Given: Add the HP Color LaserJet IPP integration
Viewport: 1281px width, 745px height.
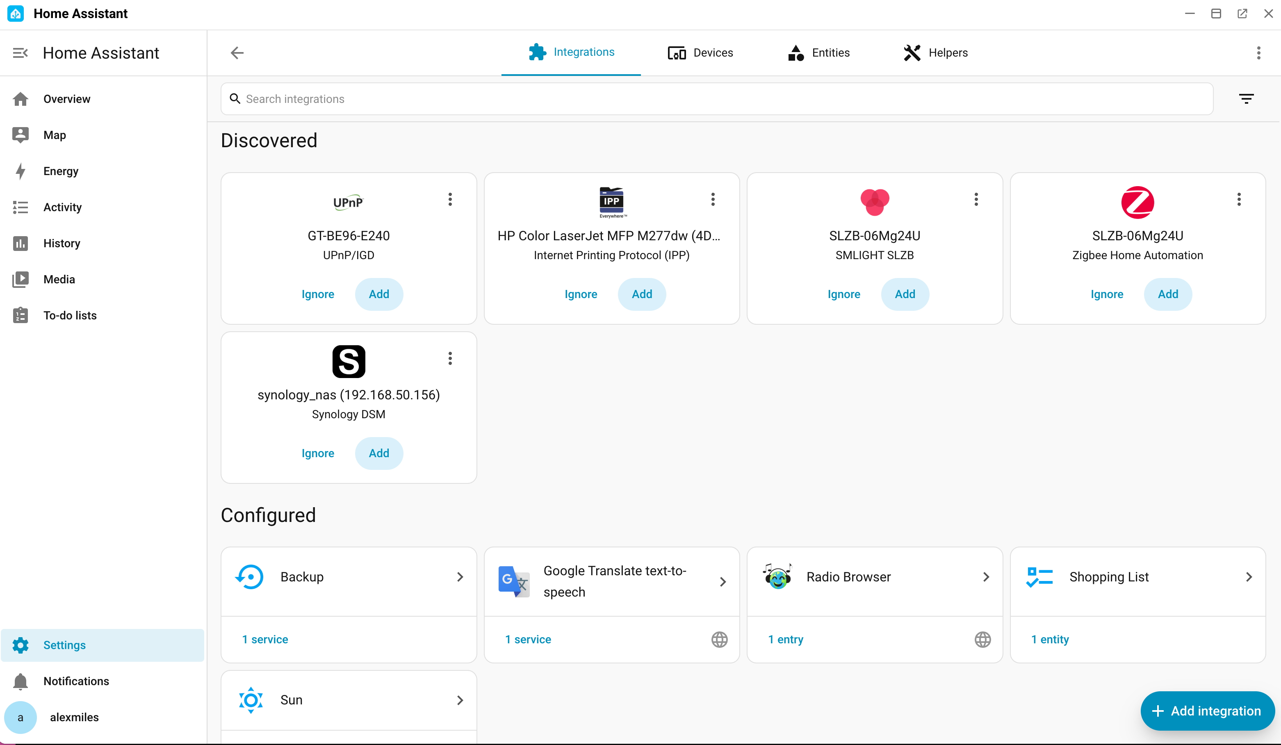Looking at the screenshot, I should 641,294.
